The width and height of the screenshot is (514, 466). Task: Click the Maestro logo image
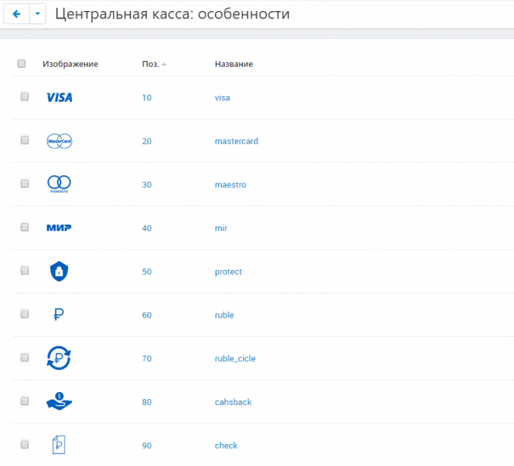tap(59, 184)
